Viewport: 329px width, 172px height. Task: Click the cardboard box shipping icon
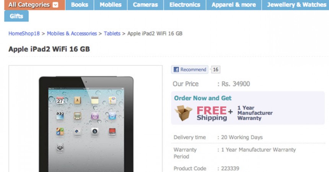(183, 113)
